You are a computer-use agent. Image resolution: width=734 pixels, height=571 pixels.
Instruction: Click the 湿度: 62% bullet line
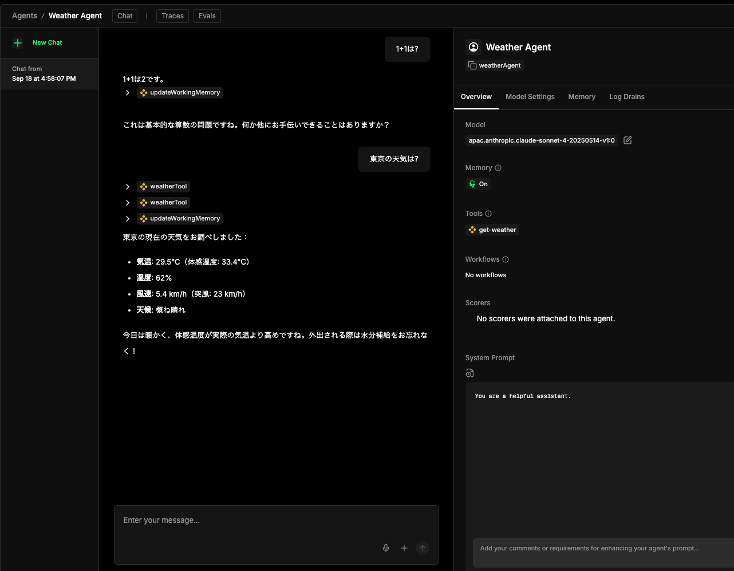tap(154, 278)
